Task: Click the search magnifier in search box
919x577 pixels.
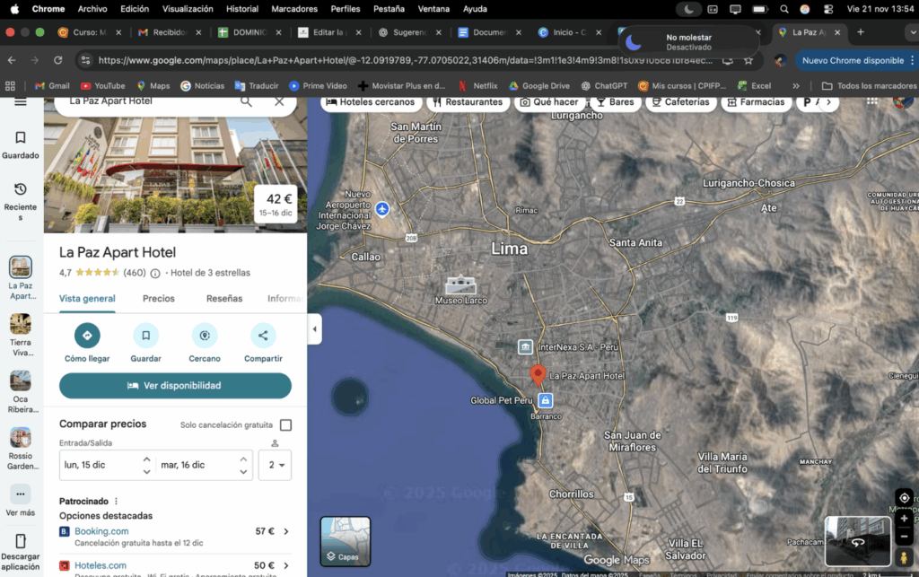Action: [x=246, y=101]
